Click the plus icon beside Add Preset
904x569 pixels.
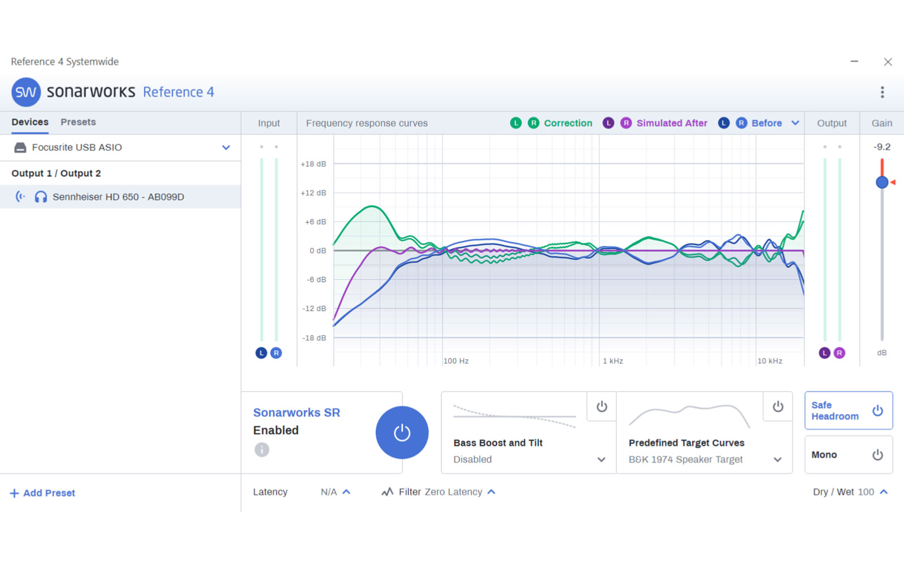(14, 493)
